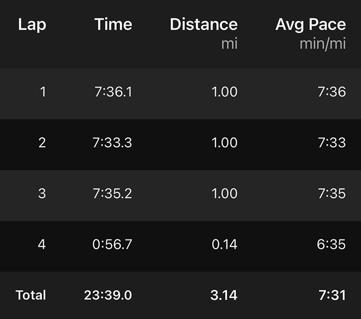The width and height of the screenshot is (361, 319).
Task: Click lap 4 distance 0.14
Action: 224,244
